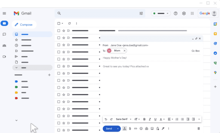Attach files with paperclip icon
220x133 pixels.
pyautogui.click(x=130, y=128)
